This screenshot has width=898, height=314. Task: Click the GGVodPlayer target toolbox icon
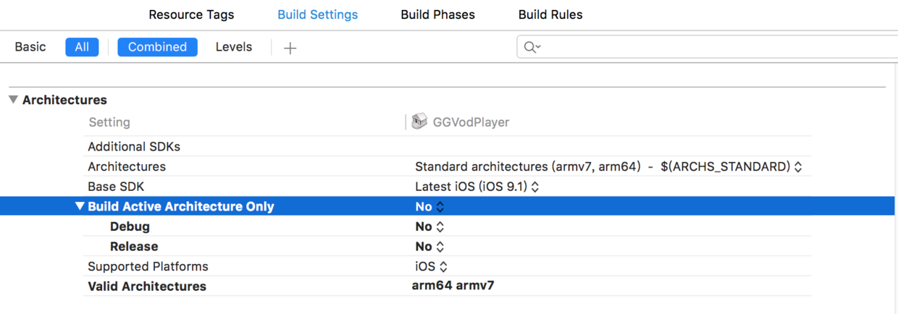pos(419,122)
